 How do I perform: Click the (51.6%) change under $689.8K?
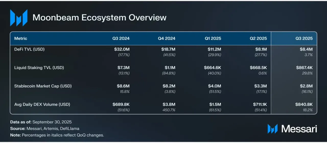(x=124, y=110)
